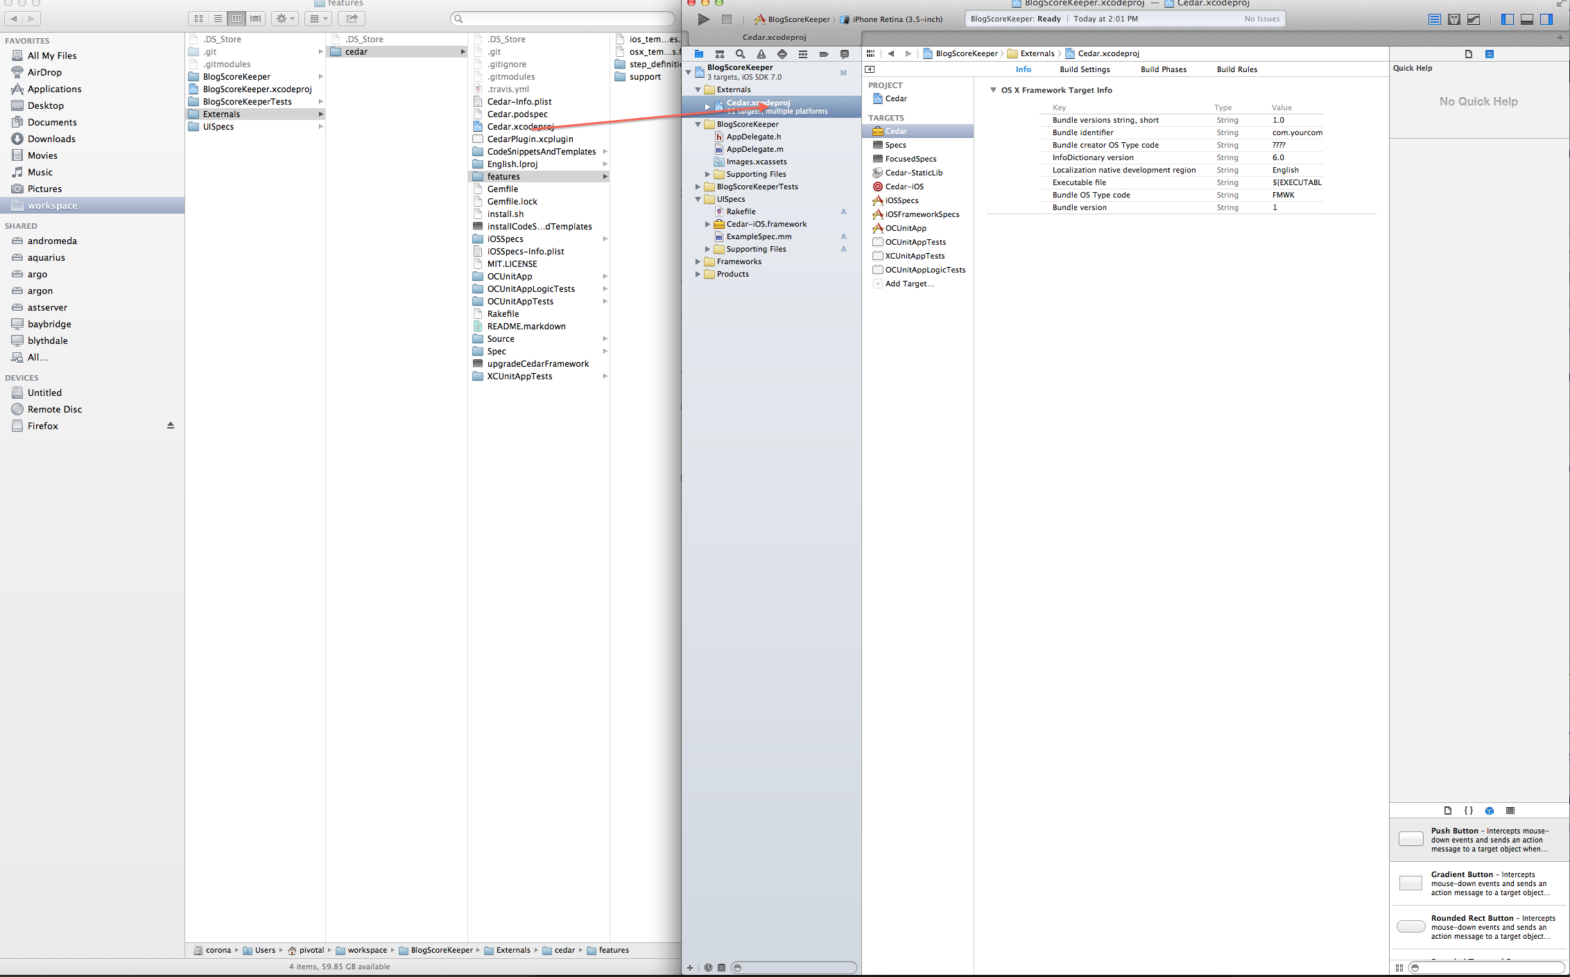Collapse the Externals group in navigator

(698, 89)
